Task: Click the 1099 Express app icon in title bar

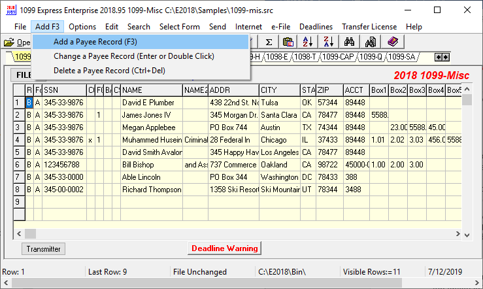Action: 11,10
